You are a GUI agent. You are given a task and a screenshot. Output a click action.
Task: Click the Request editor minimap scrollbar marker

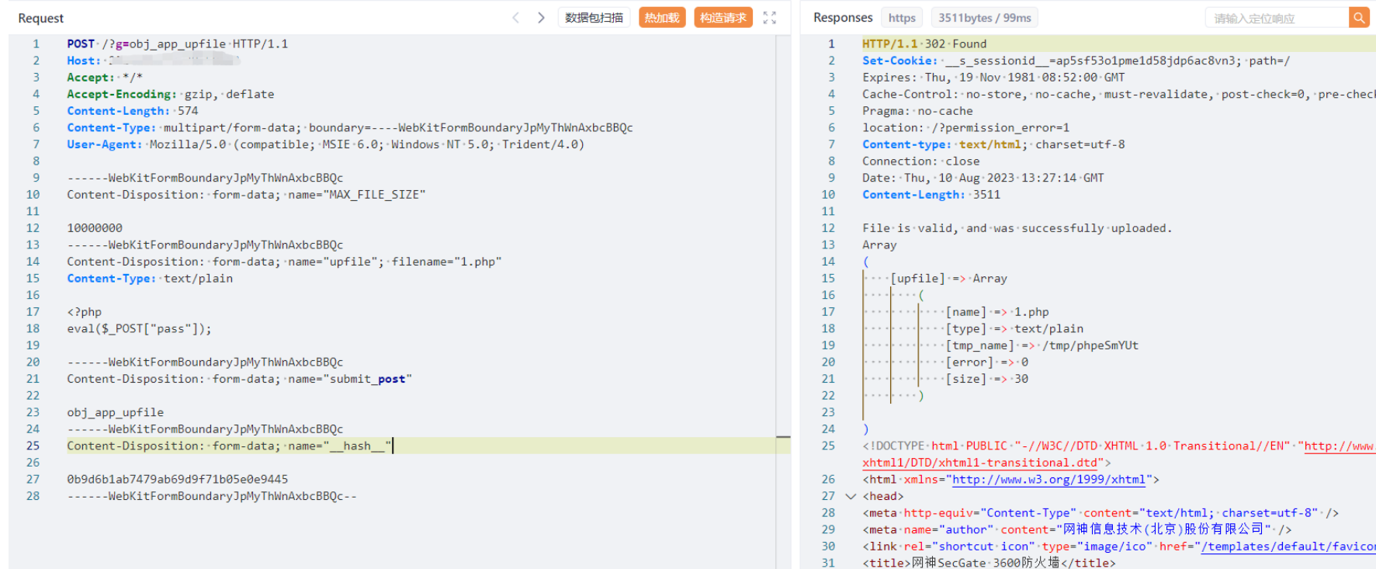[x=783, y=438]
